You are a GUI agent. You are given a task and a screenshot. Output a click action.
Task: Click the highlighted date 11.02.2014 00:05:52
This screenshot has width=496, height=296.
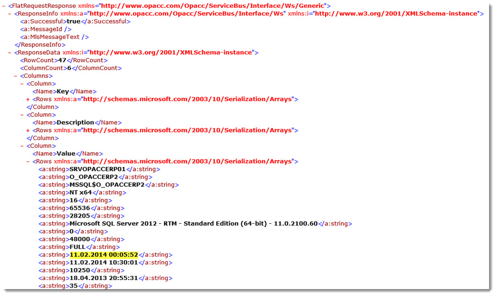point(104,255)
